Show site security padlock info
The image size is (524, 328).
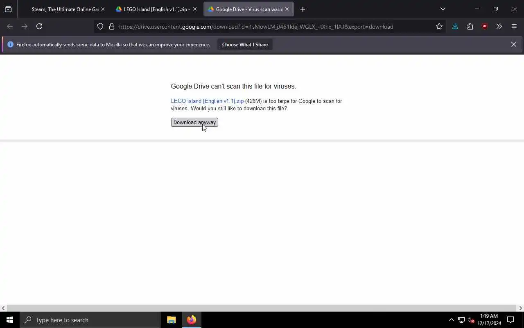(x=111, y=27)
